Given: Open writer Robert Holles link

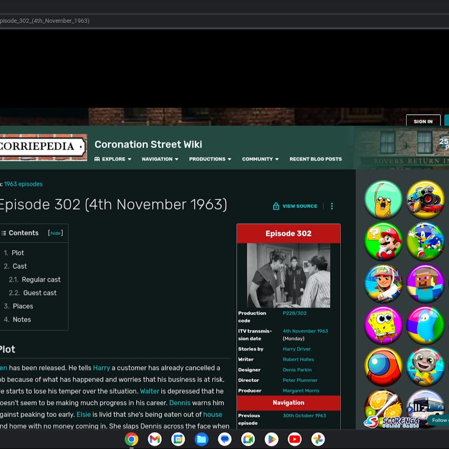Looking at the screenshot, I should (298, 359).
